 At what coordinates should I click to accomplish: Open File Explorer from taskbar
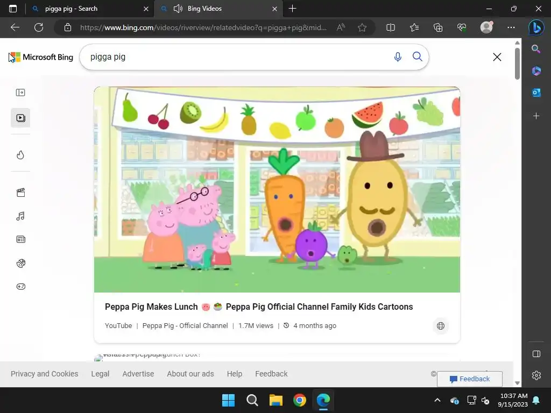276,400
